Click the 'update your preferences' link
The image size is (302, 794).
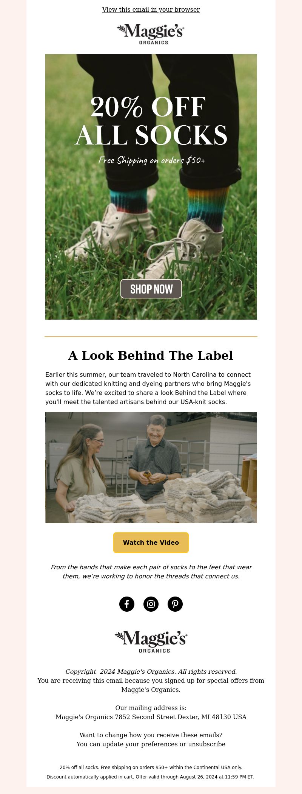140,744
